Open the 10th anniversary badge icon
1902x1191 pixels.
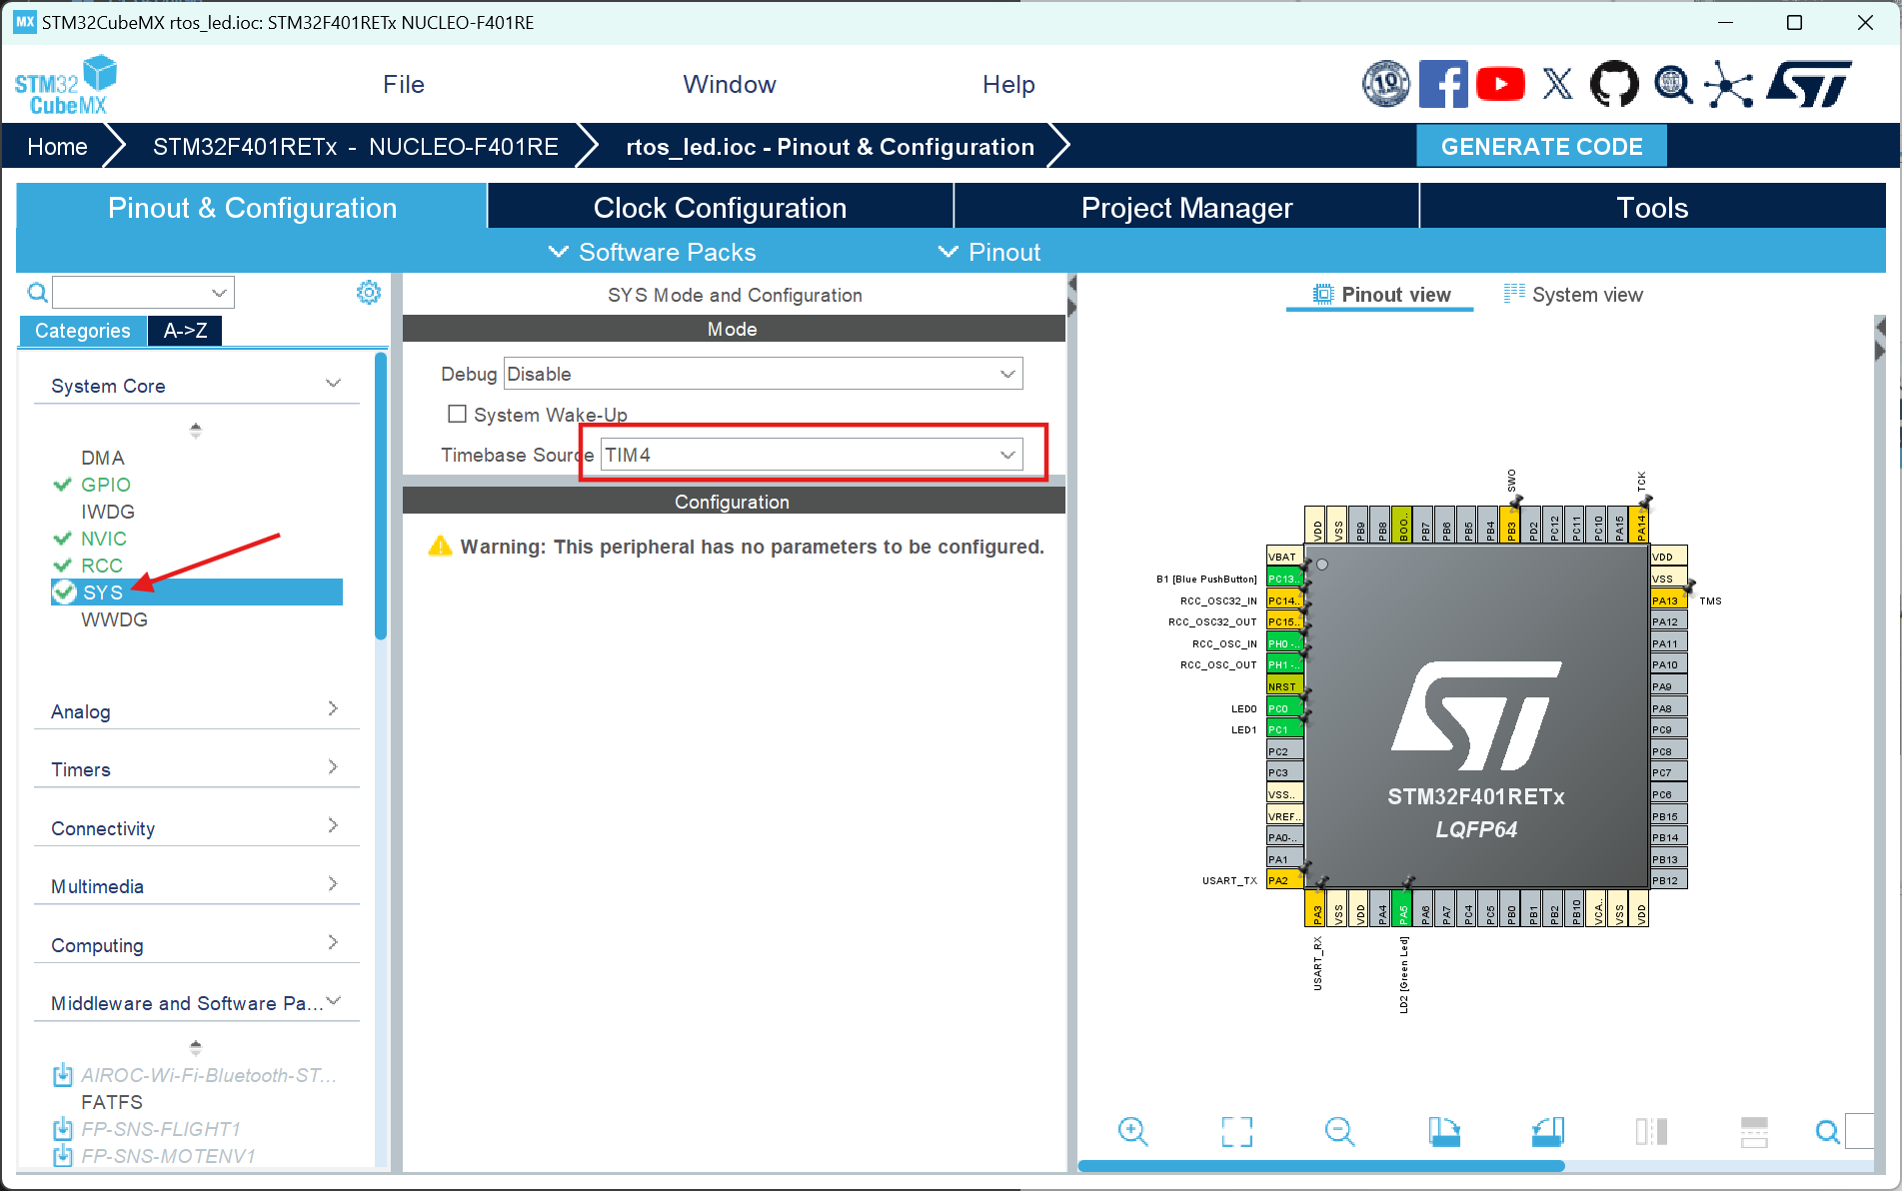[x=1386, y=84]
